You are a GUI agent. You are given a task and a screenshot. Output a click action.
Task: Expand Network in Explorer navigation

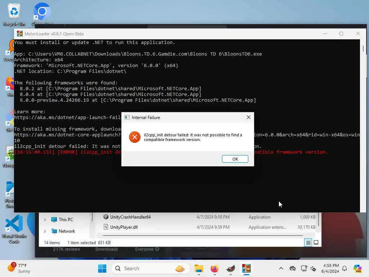(x=45, y=231)
